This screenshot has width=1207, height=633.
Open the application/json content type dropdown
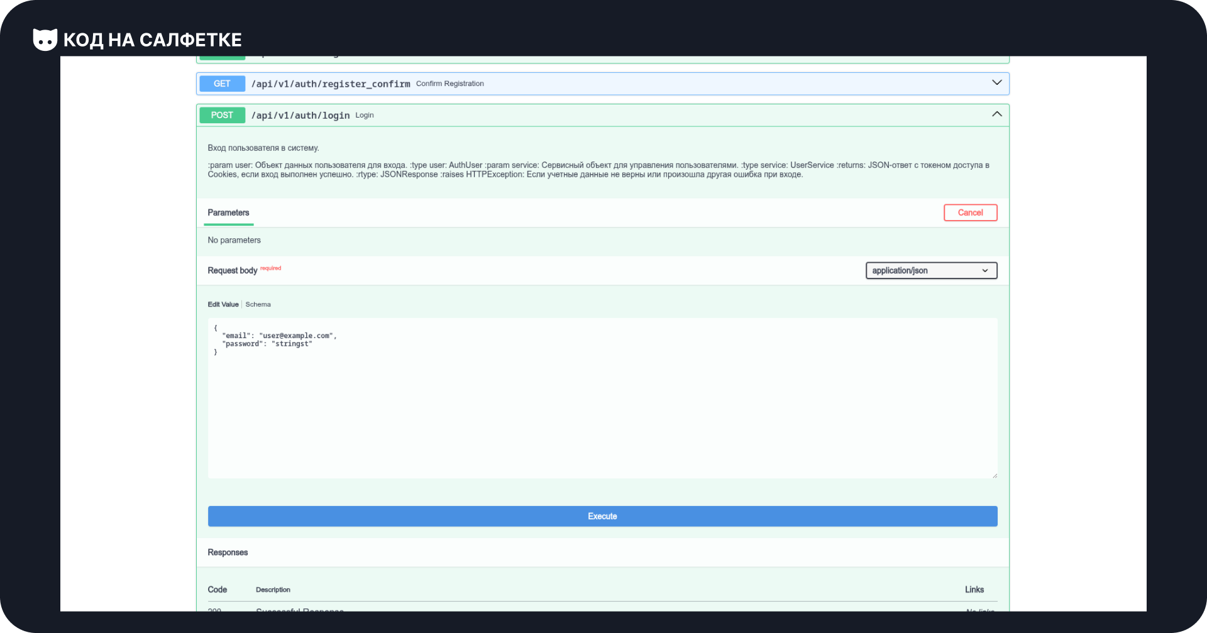[931, 270]
